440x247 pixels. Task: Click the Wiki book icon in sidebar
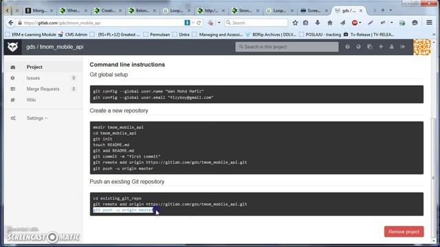(x=12, y=100)
